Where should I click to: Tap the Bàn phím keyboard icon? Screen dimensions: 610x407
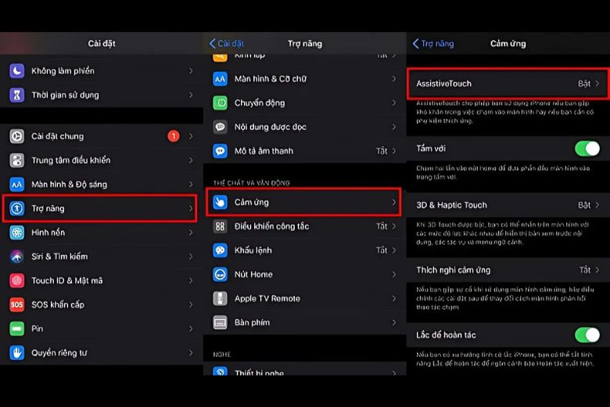click(x=220, y=322)
